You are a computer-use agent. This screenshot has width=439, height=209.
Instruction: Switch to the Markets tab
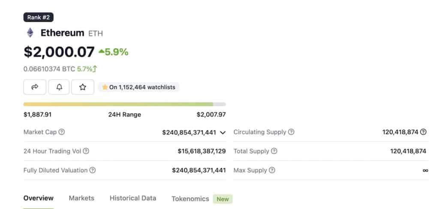coord(81,198)
